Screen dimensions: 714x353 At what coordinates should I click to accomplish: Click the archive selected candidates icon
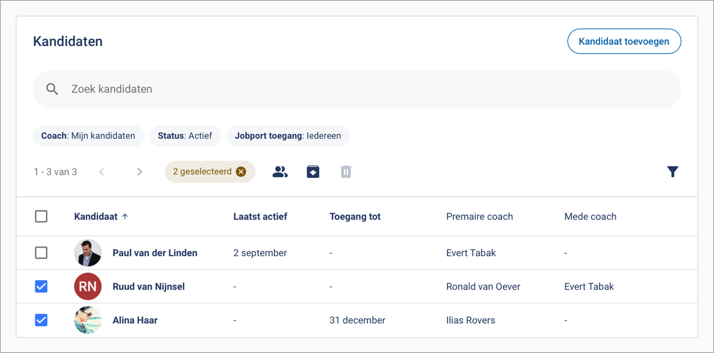pos(313,172)
